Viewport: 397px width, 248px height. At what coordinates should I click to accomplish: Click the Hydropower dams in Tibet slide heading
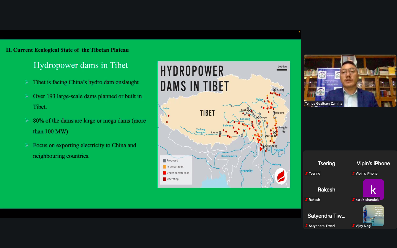(x=81, y=65)
